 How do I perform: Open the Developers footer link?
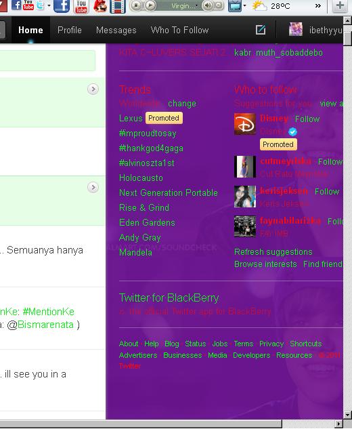[x=251, y=355]
